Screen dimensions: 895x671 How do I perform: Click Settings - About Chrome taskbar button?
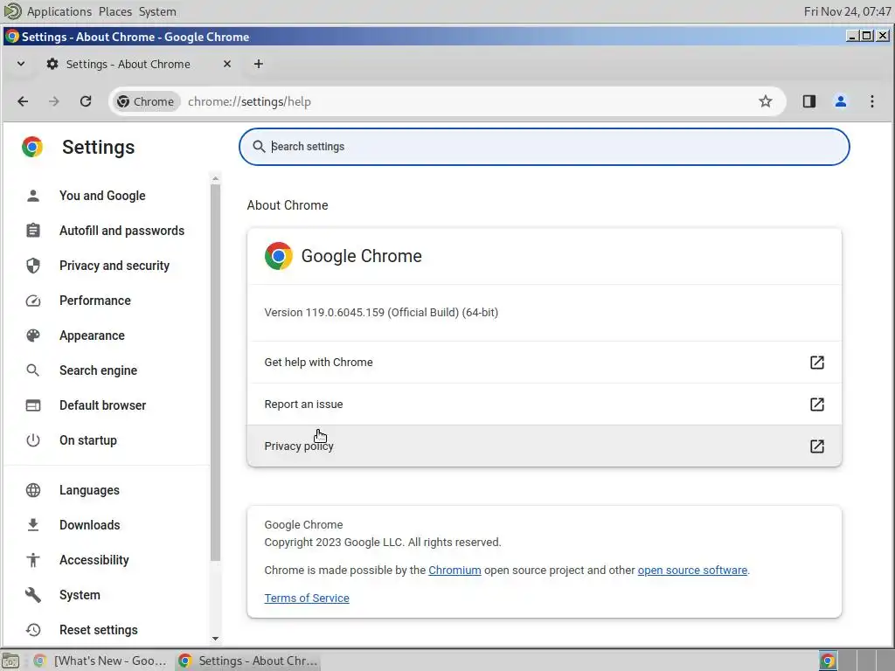[247, 661]
